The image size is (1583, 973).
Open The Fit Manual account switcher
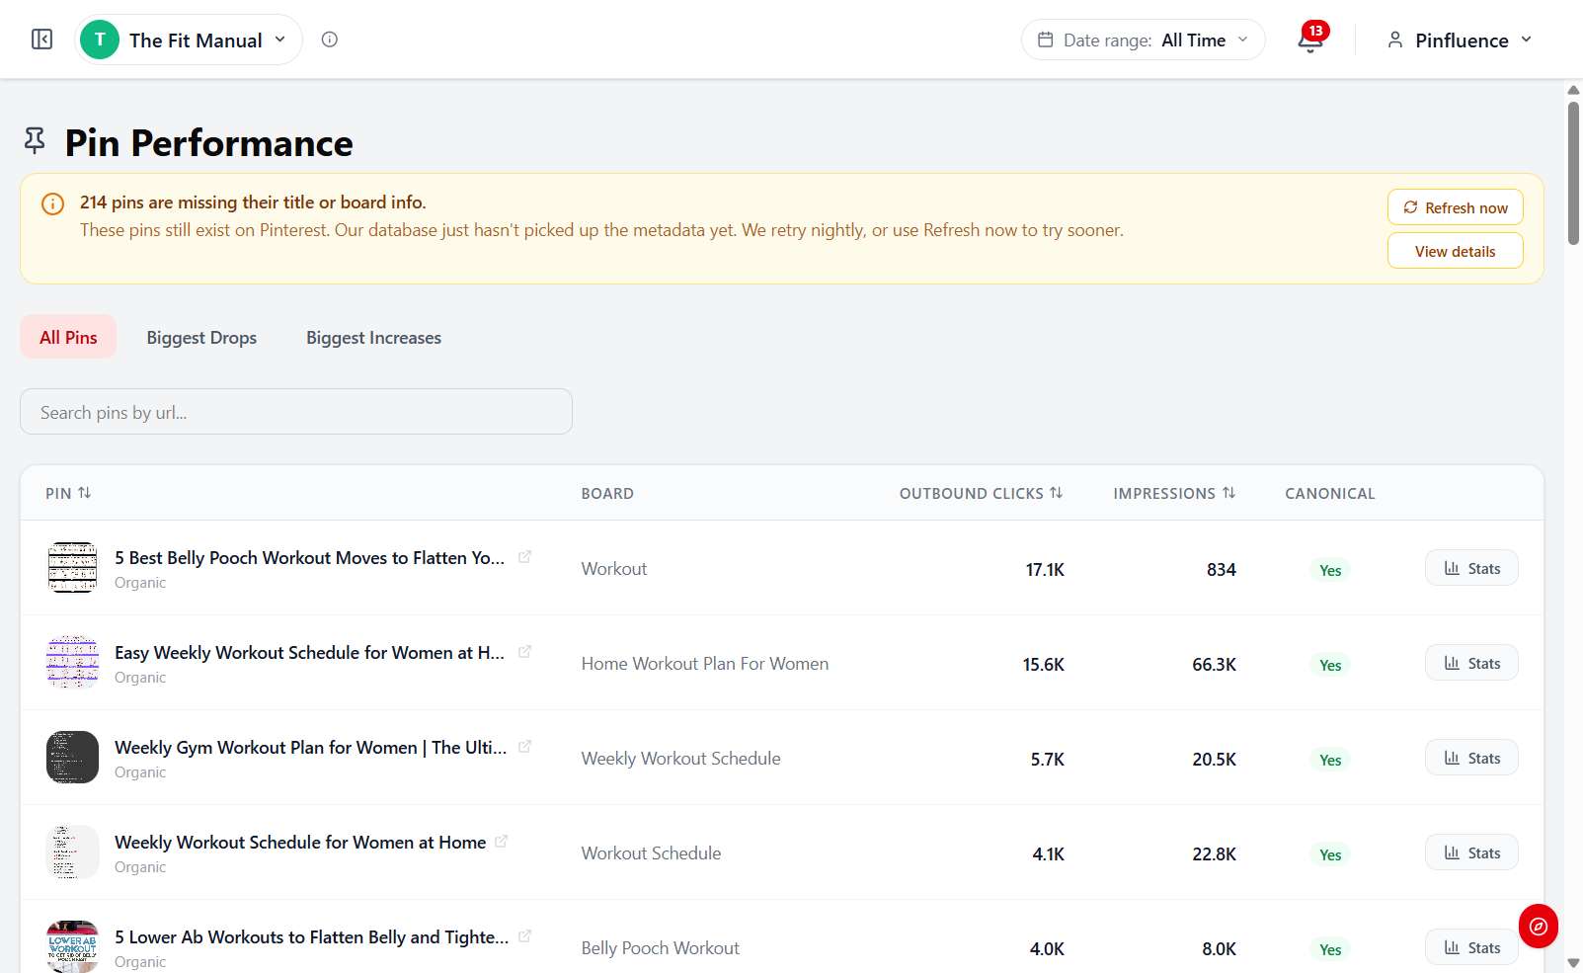189,40
